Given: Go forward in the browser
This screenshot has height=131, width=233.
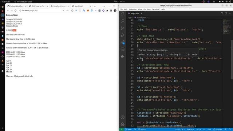Looking at the screenshot, I should tap(12, 11).
